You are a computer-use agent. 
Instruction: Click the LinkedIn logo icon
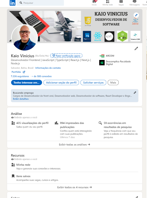click(12, 3)
